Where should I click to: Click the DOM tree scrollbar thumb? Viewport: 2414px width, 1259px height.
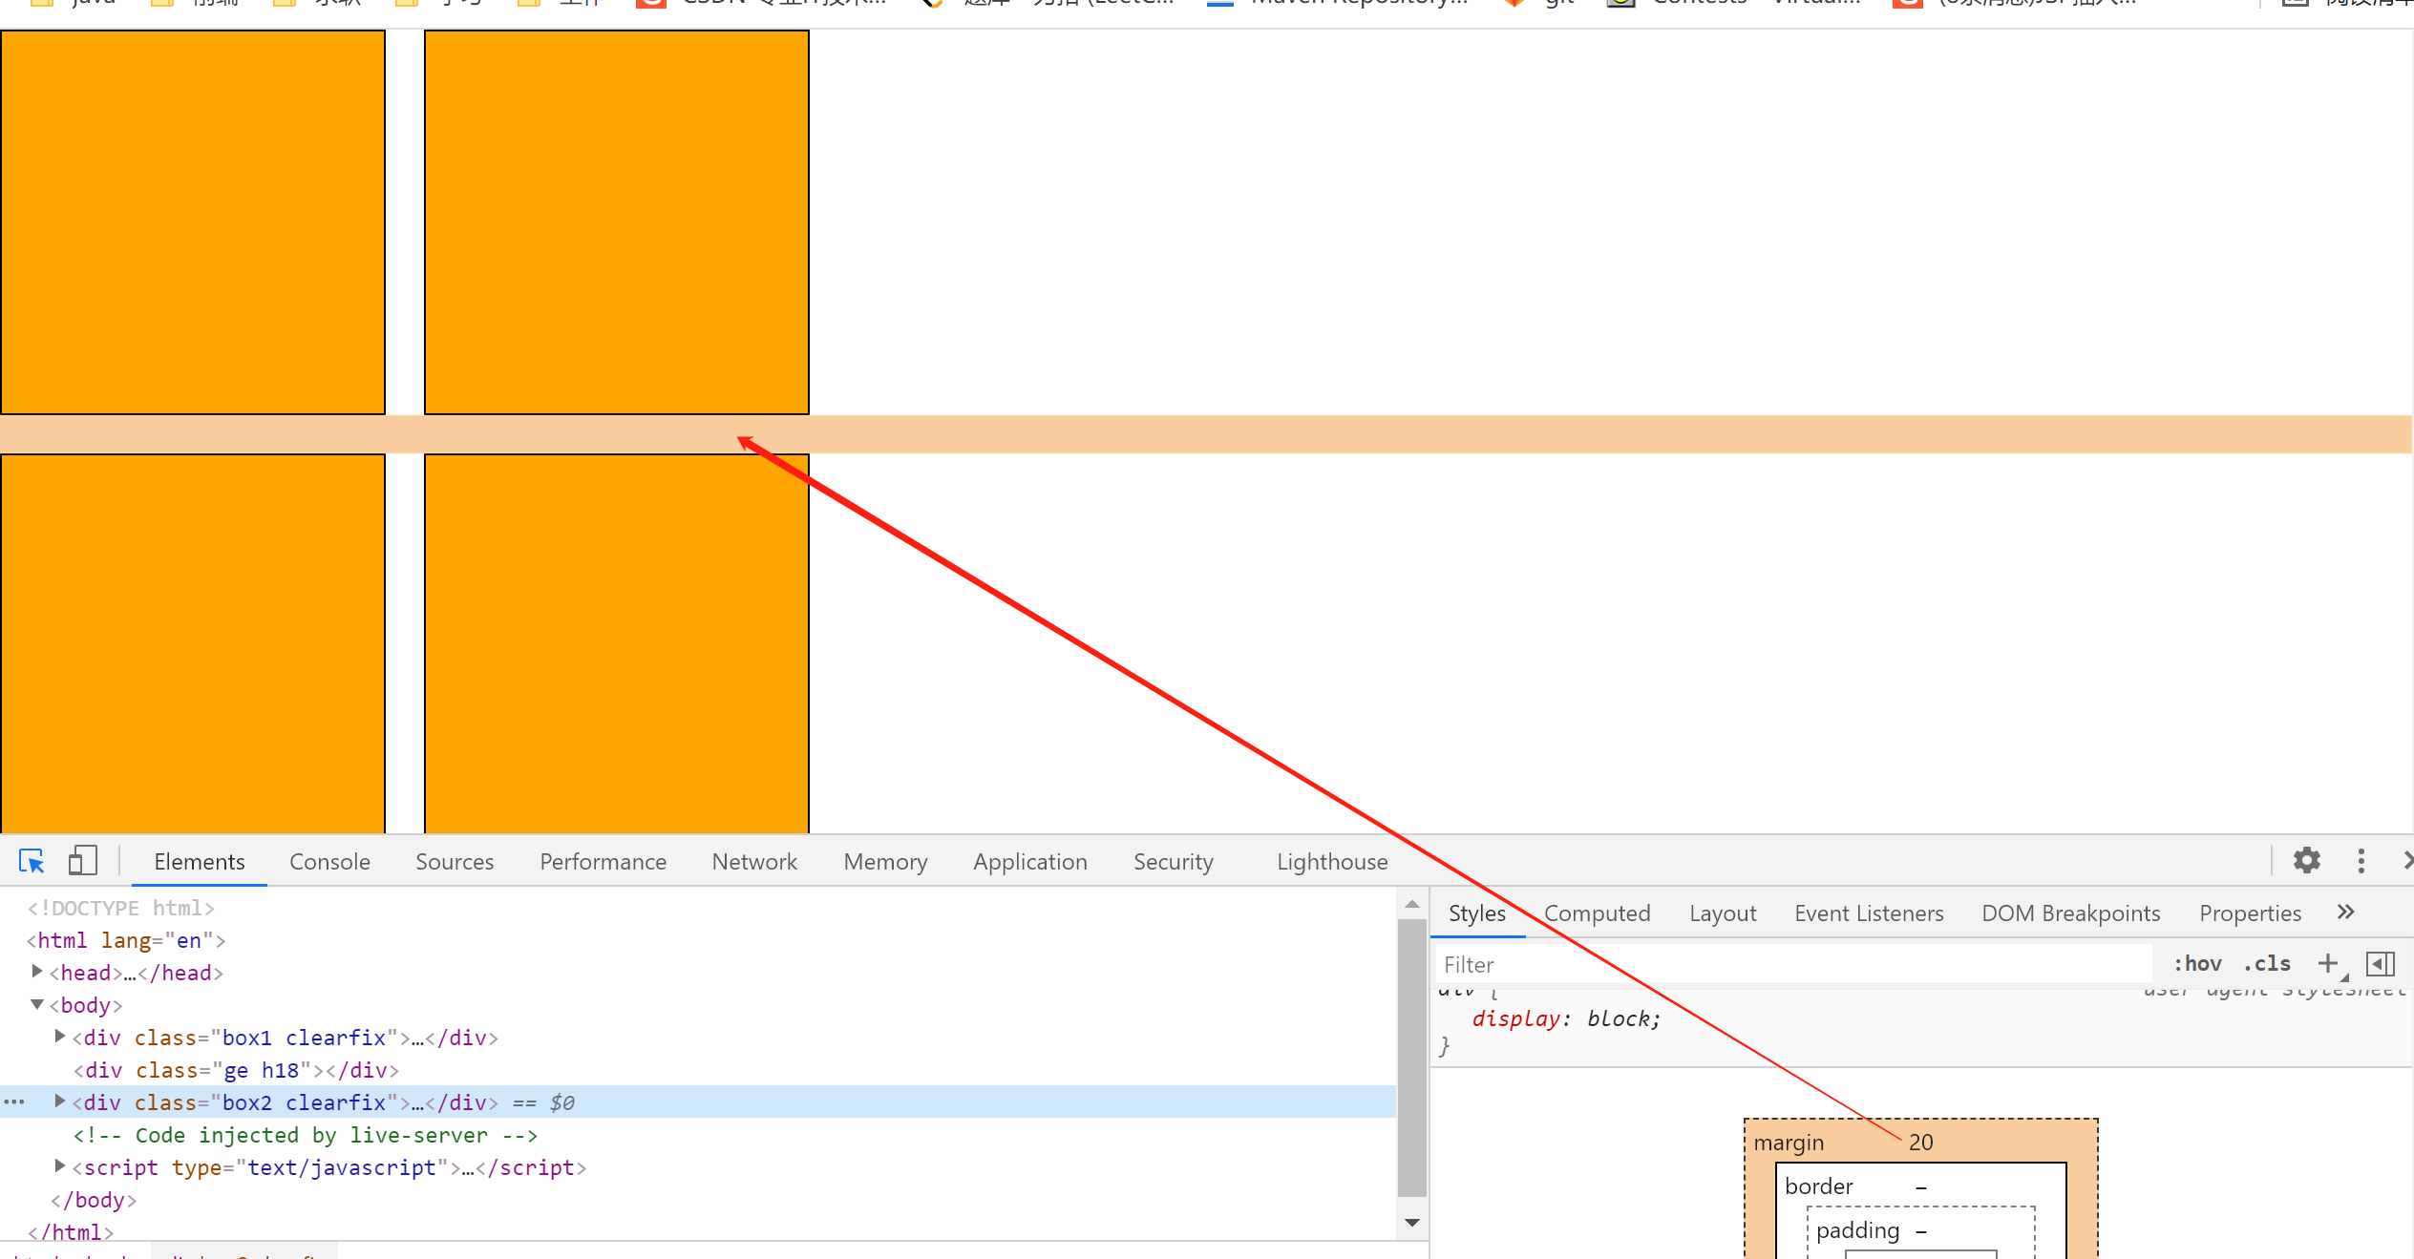pos(1411,1058)
